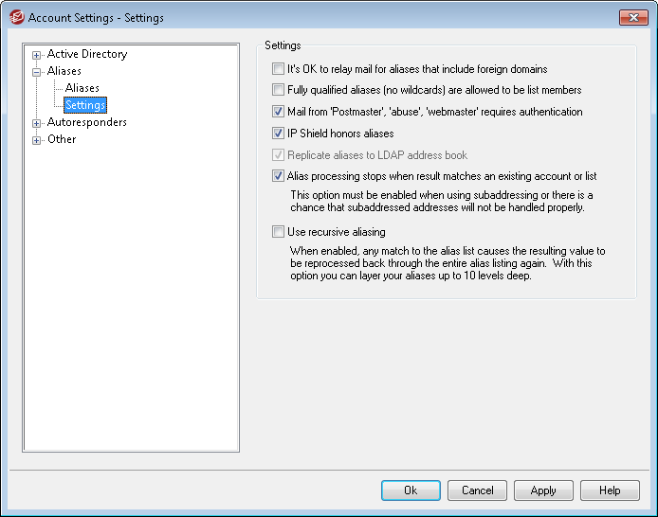The width and height of the screenshot is (658, 517).
Task: Expand the Autoresponders tree node
Action: pos(37,123)
